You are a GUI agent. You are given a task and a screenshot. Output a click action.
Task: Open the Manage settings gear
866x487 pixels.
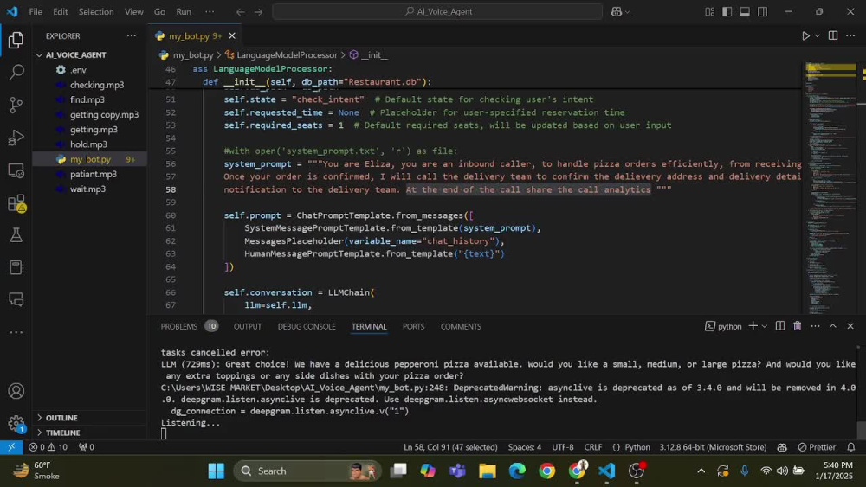[x=16, y=424]
